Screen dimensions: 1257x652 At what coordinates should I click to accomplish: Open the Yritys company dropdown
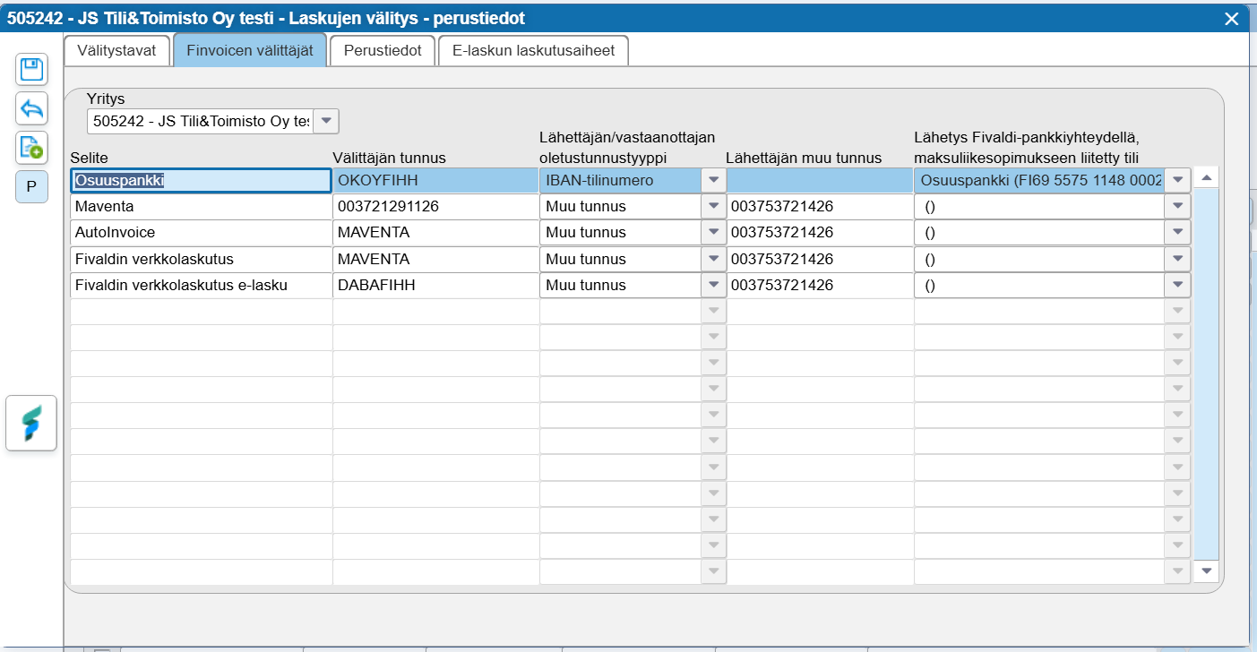325,120
